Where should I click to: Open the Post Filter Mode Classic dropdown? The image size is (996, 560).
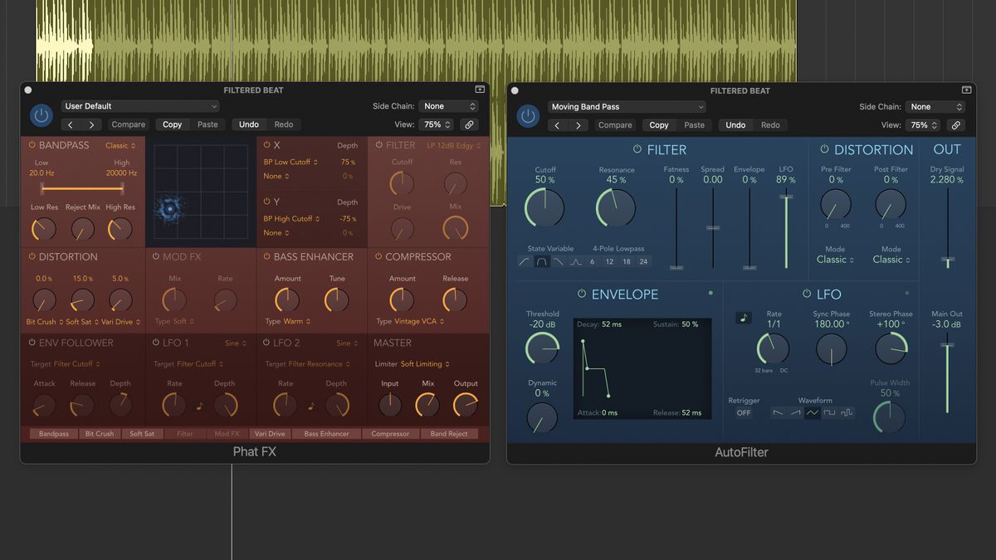tap(890, 260)
